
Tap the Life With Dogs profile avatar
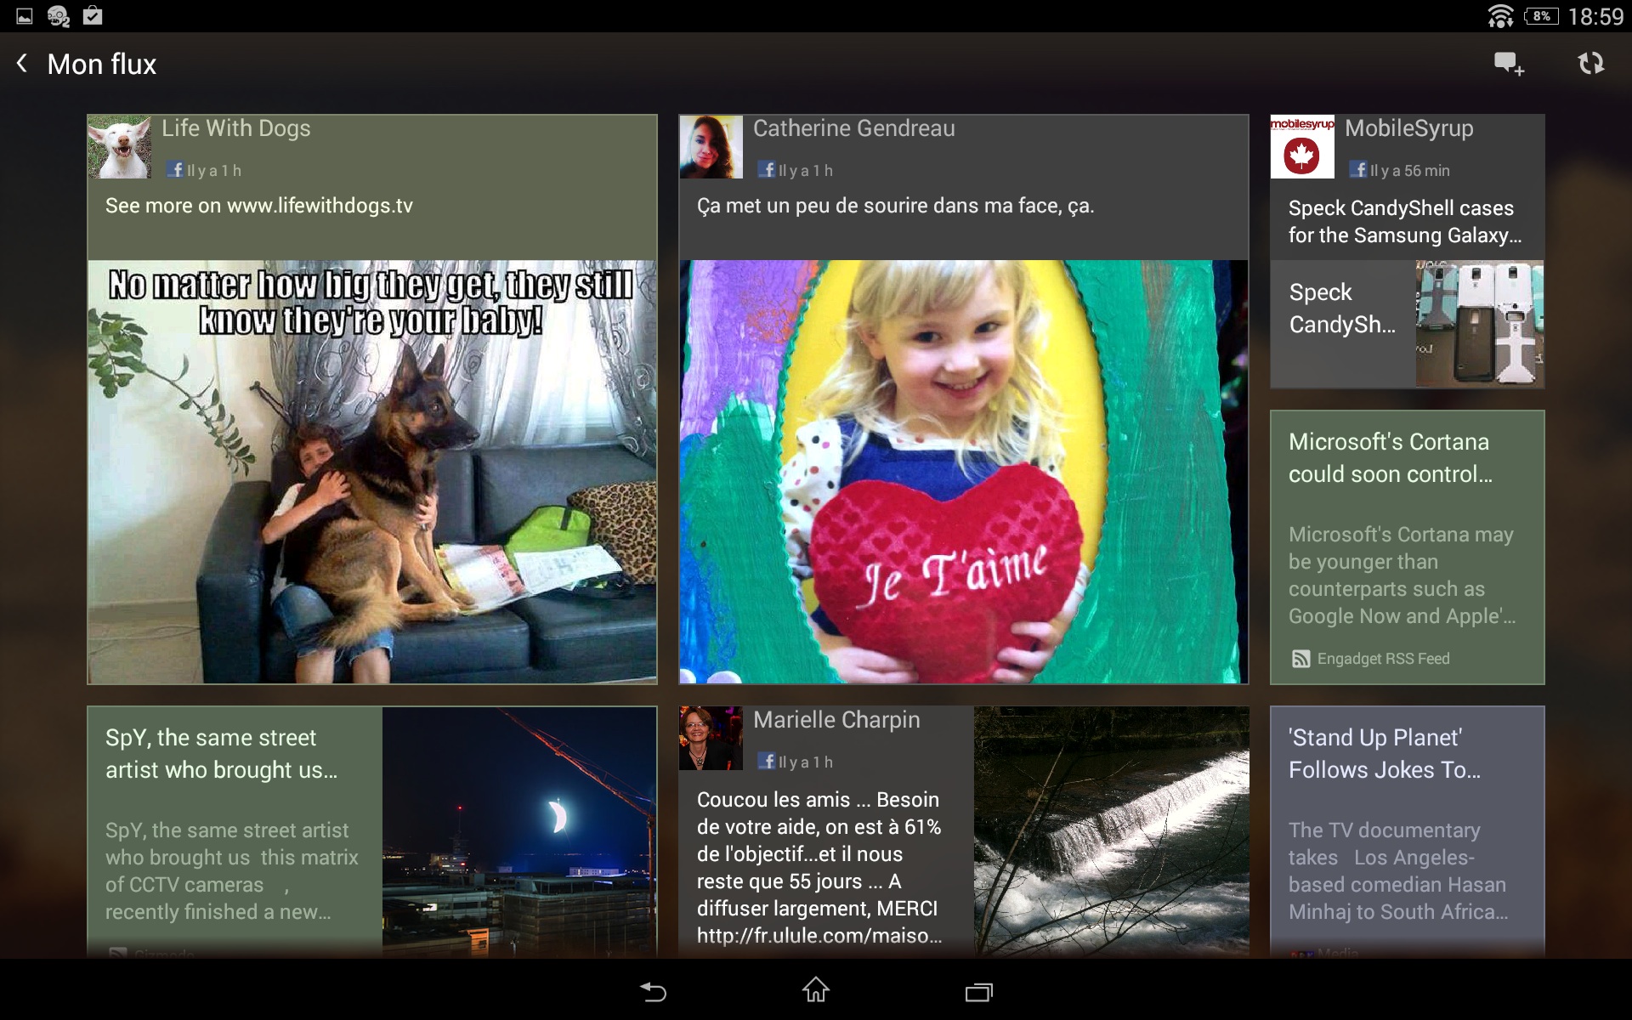point(120,147)
